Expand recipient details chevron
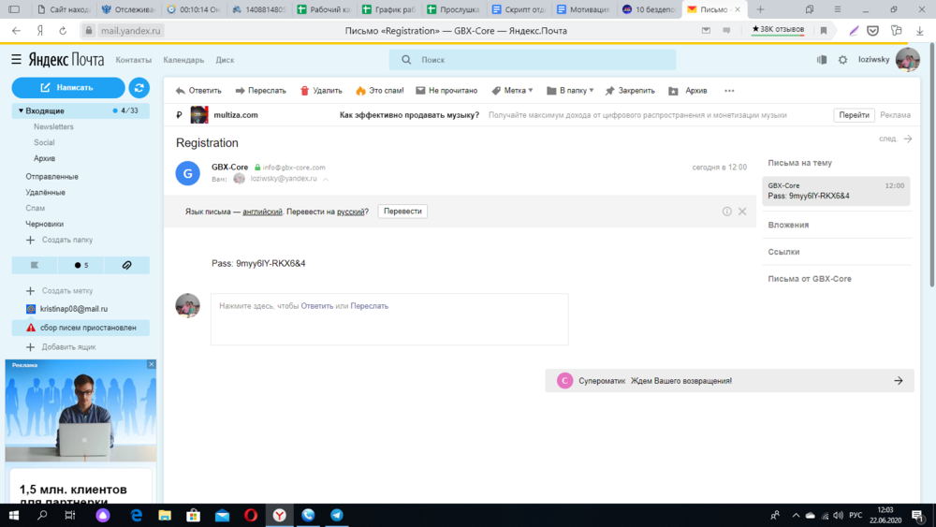Screen dimensions: 936x527 point(326,179)
